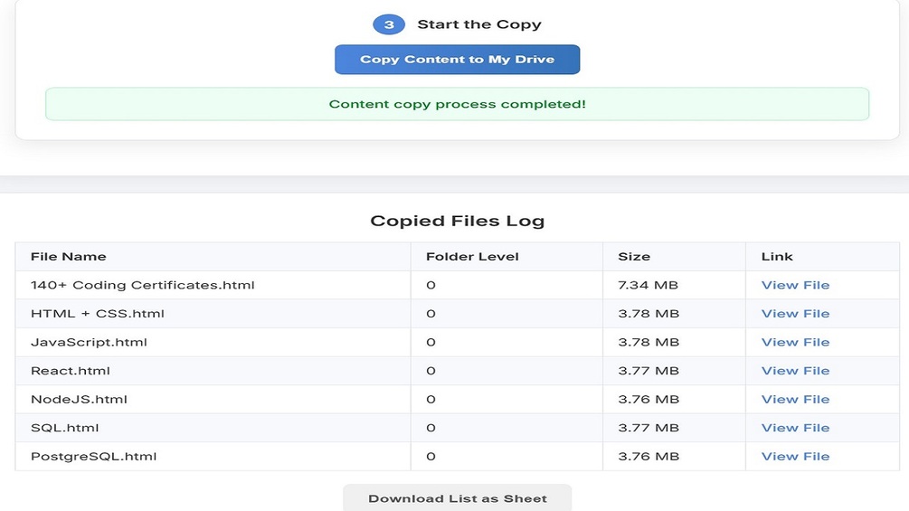
Task: Open View File link for SQL.html
Action: [x=795, y=428]
